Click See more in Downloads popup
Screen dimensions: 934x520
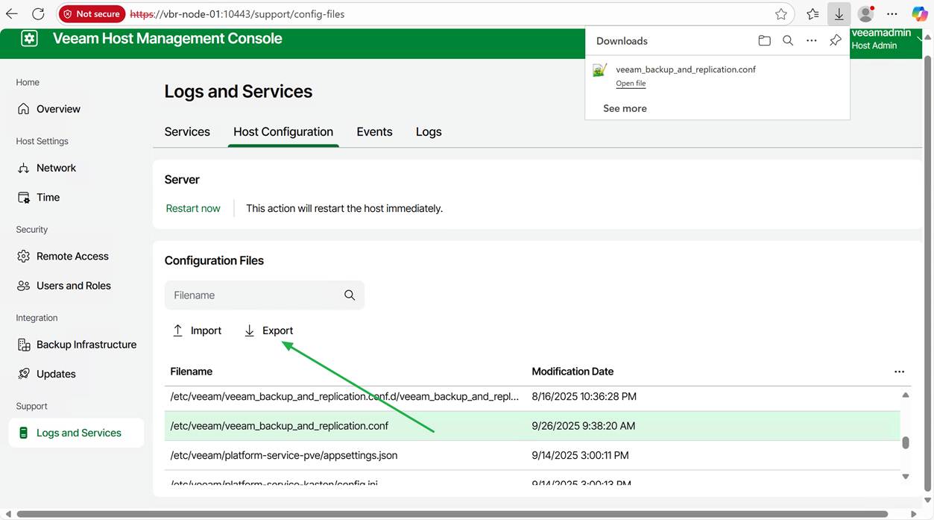pos(625,109)
